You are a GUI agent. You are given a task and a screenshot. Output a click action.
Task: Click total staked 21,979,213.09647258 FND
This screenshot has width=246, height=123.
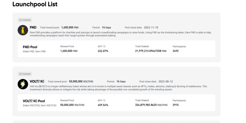pyautogui.click(x=151, y=51)
